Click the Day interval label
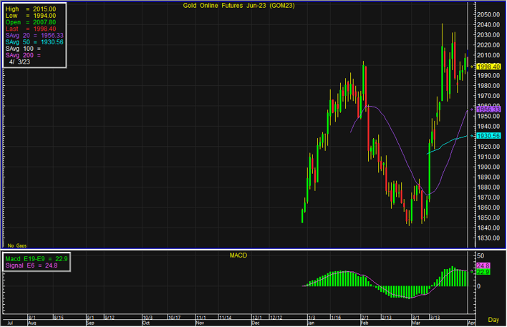 coord(493,320)
